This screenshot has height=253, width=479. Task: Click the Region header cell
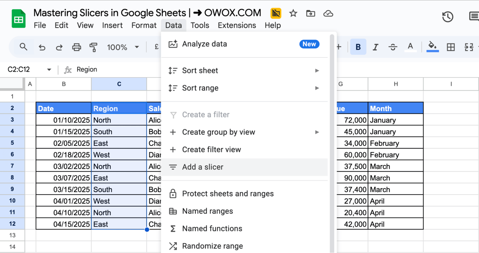coord(119,108)
